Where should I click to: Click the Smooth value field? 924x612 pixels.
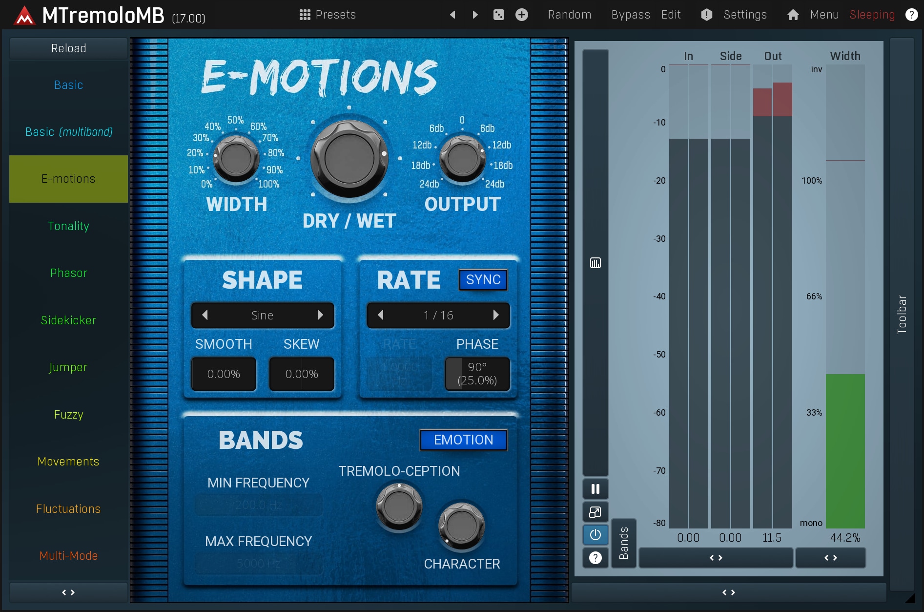pos(224,374)
